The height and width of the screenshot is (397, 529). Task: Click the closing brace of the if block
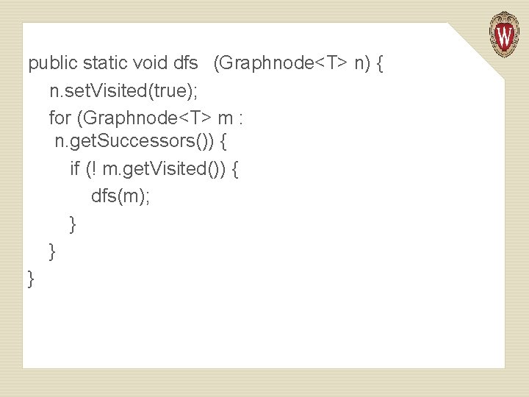[x=73, y=223]
